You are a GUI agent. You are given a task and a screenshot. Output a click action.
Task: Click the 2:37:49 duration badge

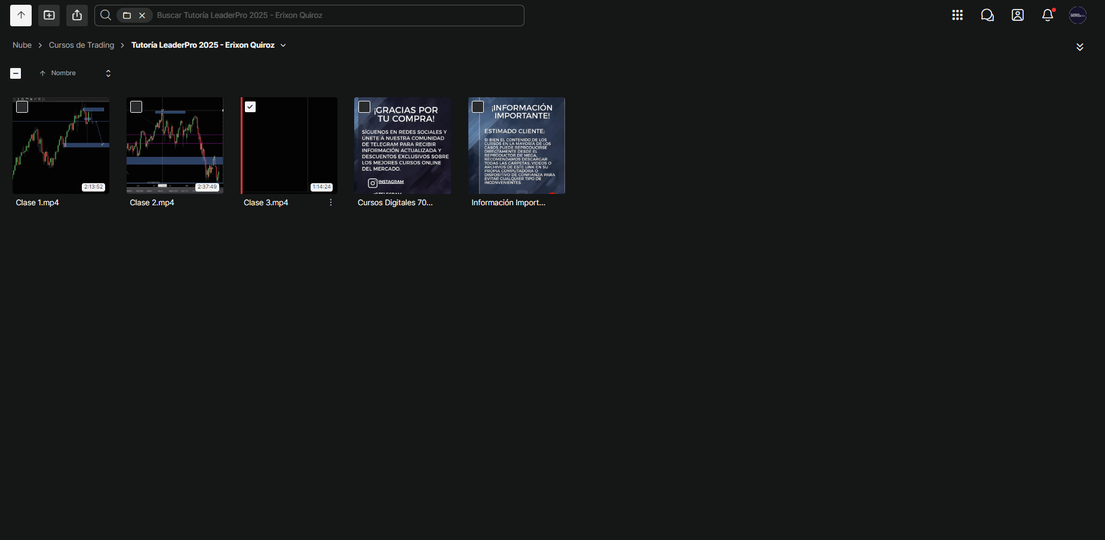(207, 187)
